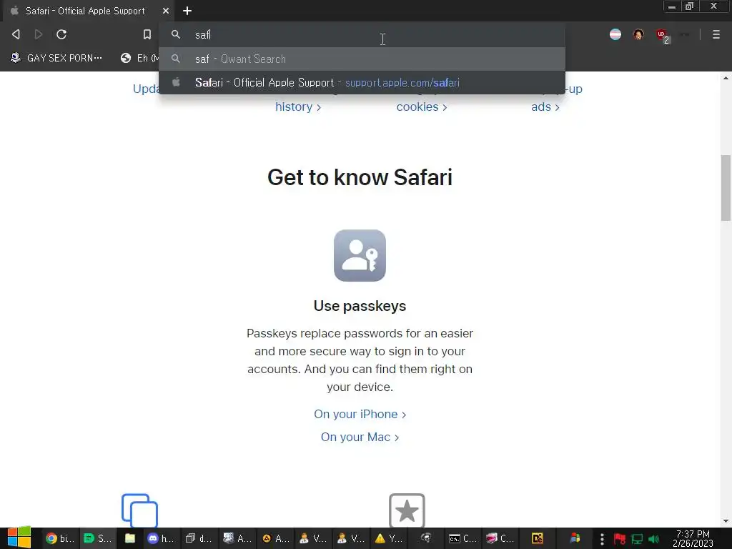Click the forward navigation arrow
Image resolution: width=732 pixels, height=549 pixels.
[x=39, y=34]
